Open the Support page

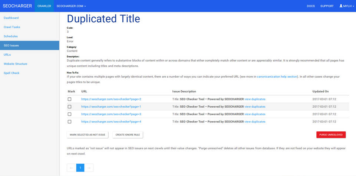(327, 6)
